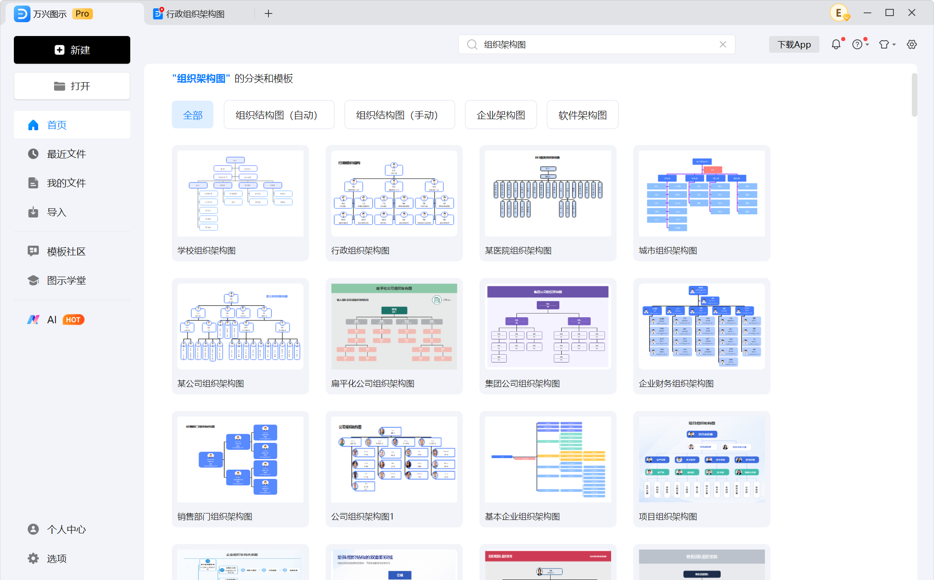The image size is (934, 580).
Task: Open the skin shirt icon dropdown
Action: point(887,44)
